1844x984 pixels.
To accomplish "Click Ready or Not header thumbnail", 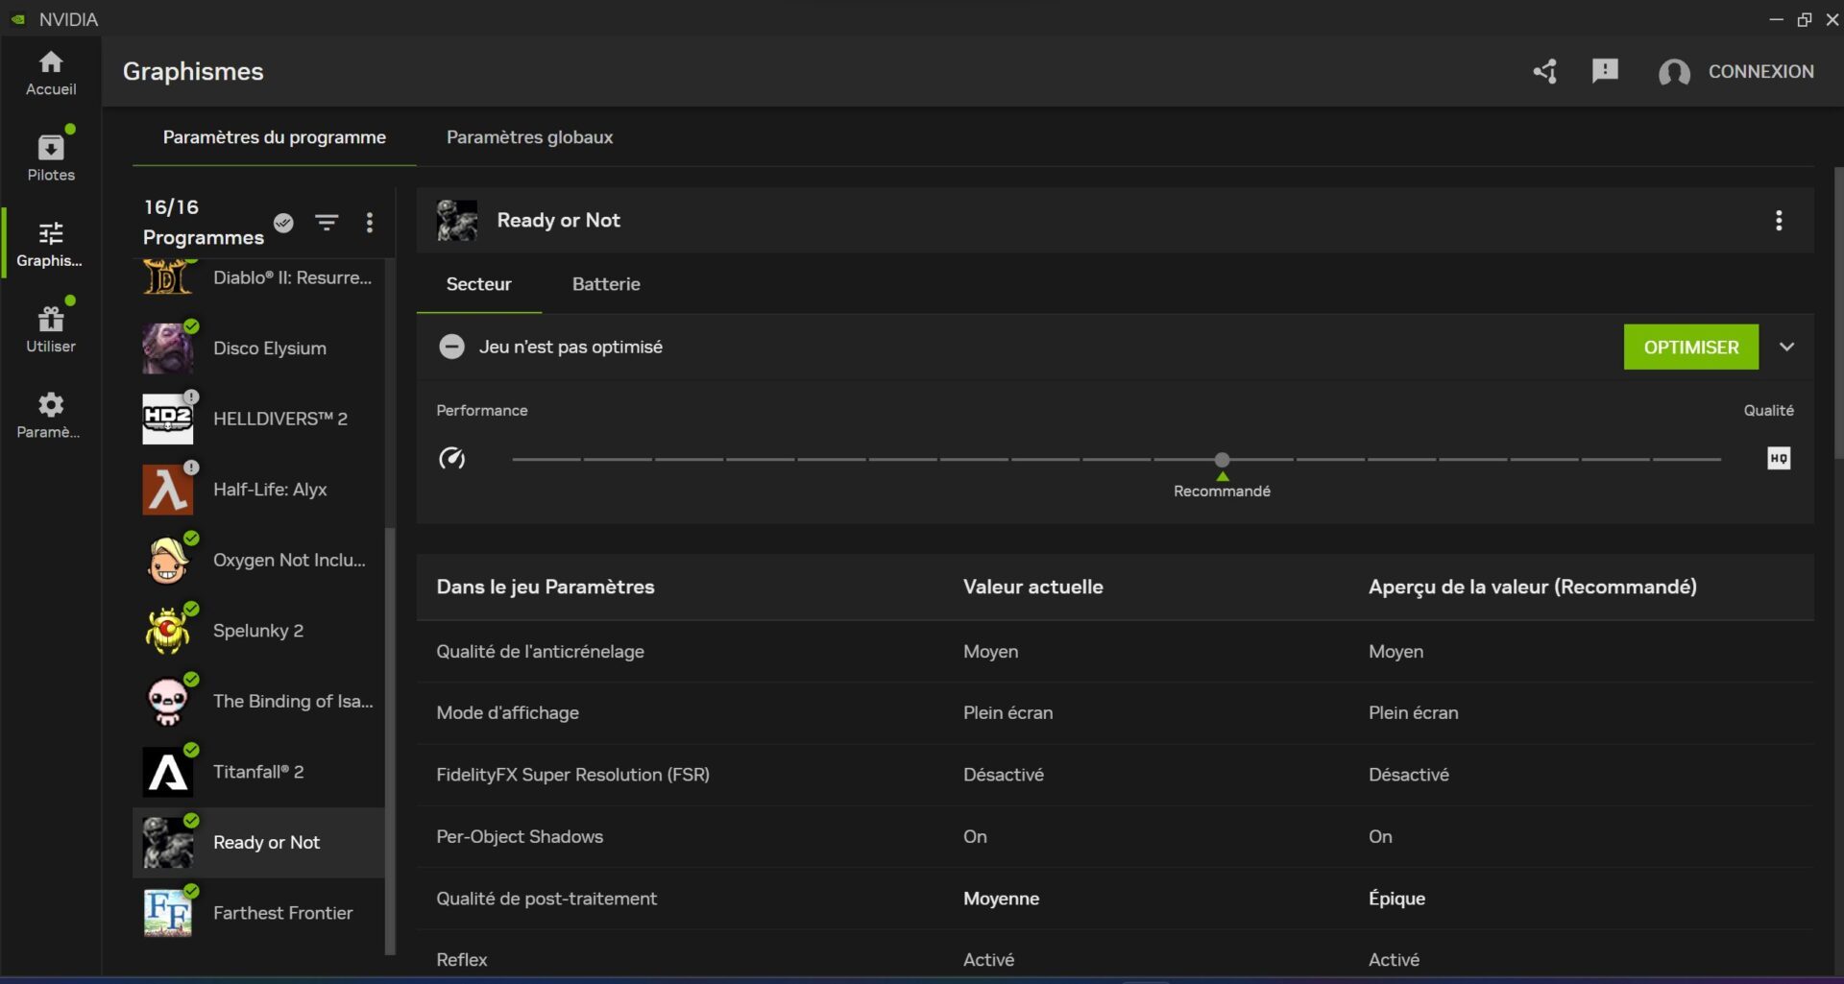I will 457,221.
